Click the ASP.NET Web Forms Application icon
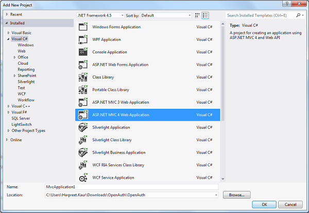The height and width of the screenshot is (213, 309). point(83,65)
